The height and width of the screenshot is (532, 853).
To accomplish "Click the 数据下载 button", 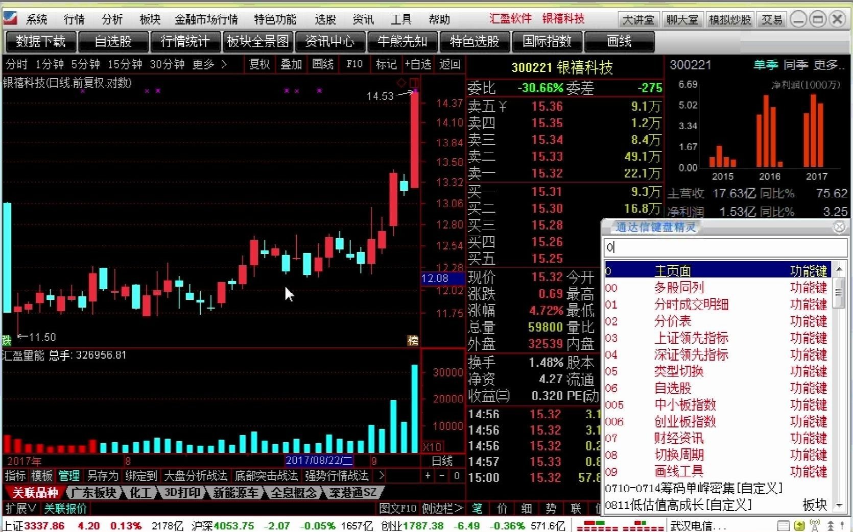I will pos(41,41).
